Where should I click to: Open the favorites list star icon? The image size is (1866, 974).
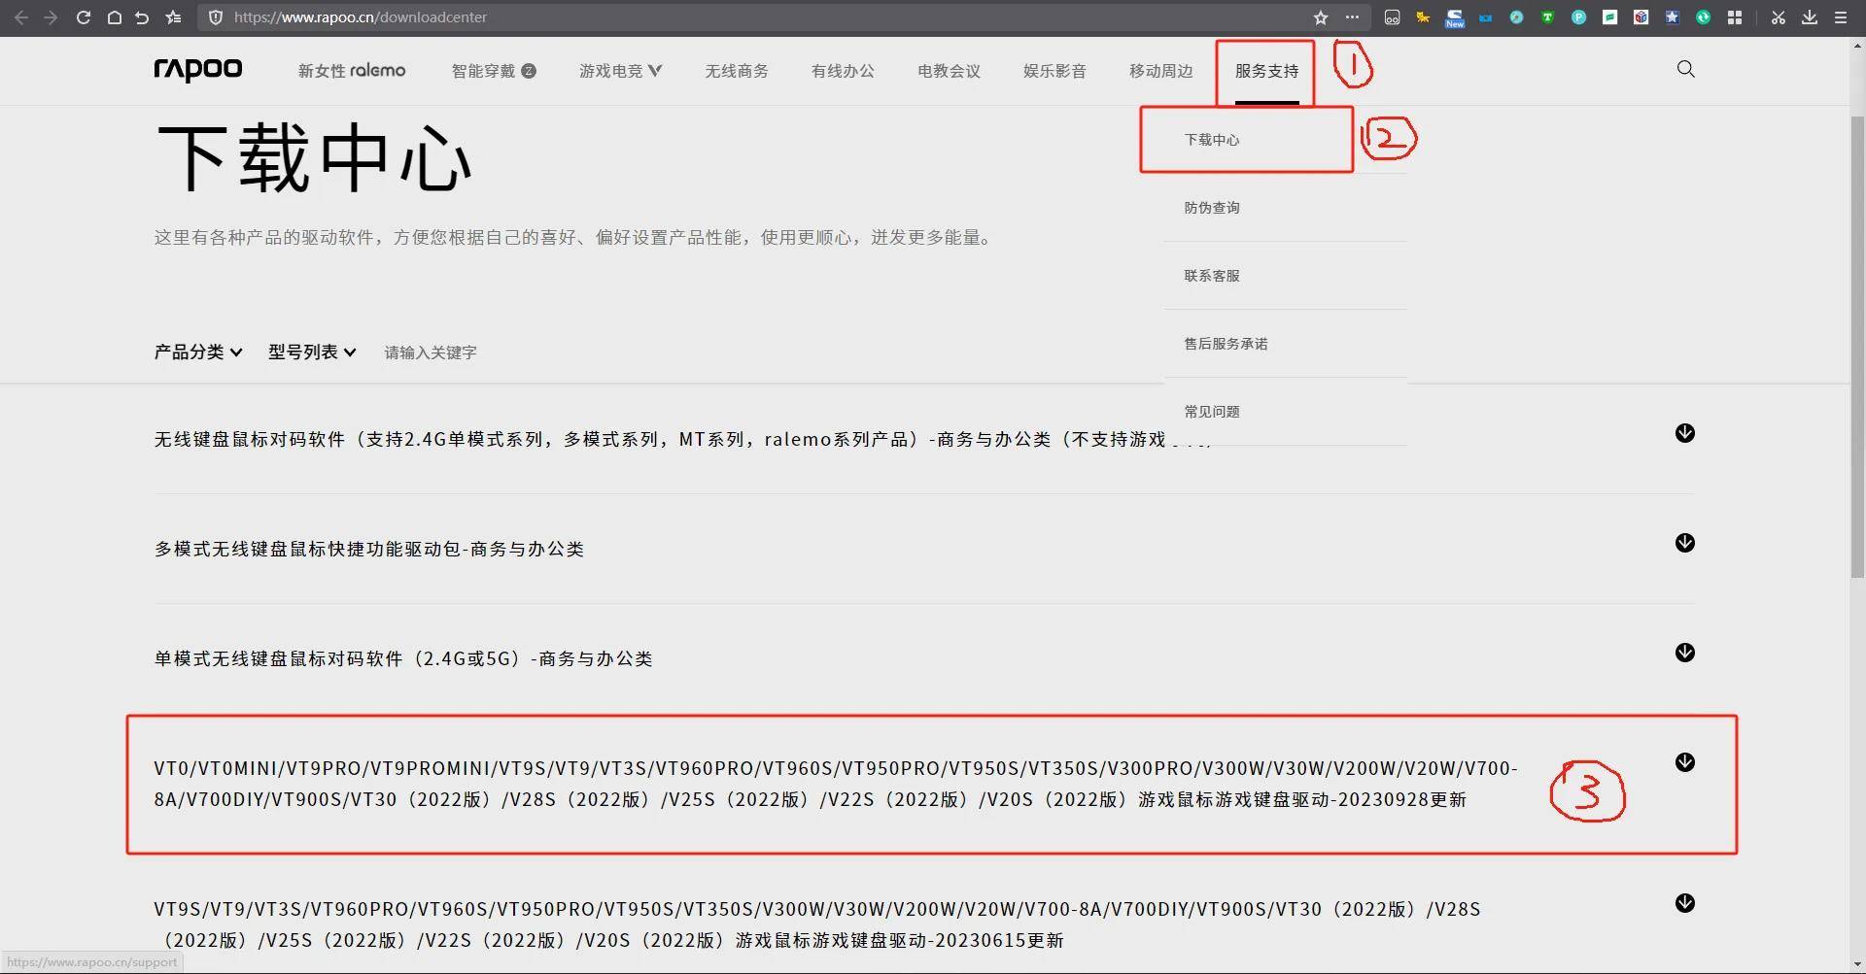coord(173,17)
